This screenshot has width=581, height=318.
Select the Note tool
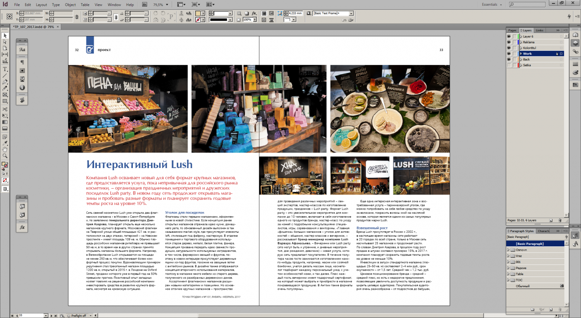(x=5, y=137)
